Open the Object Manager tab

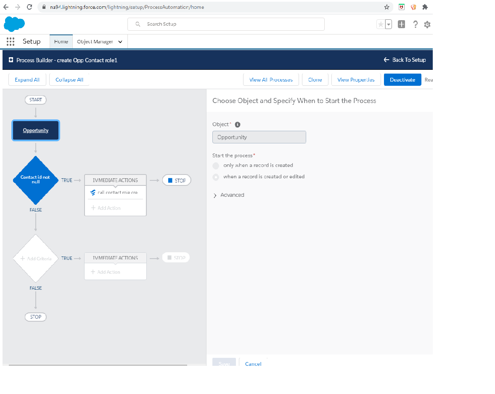(95, 42)
